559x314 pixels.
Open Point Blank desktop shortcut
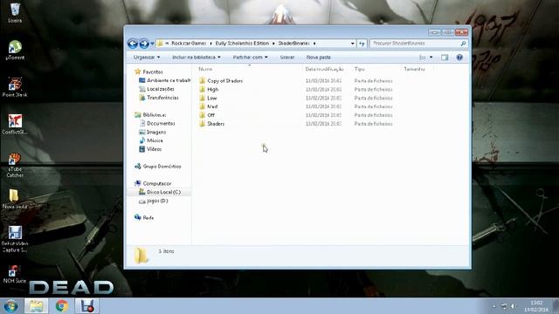15,87
